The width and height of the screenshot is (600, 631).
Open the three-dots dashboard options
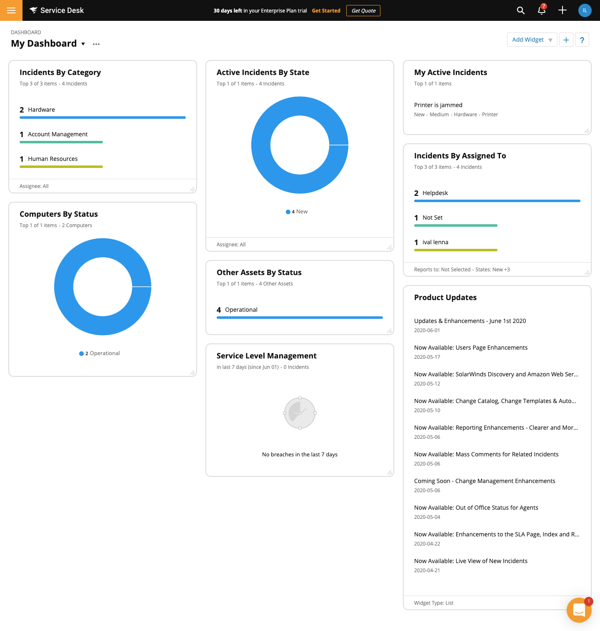tap(96, 44)
